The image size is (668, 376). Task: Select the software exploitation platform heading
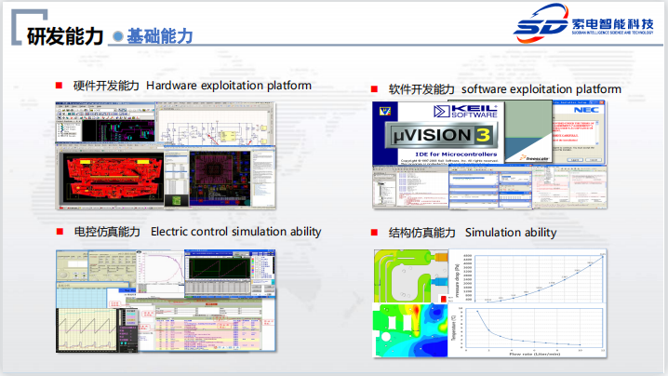[541, 89]
